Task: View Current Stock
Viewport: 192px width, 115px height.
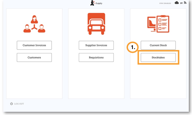Action: click(158, 45)
